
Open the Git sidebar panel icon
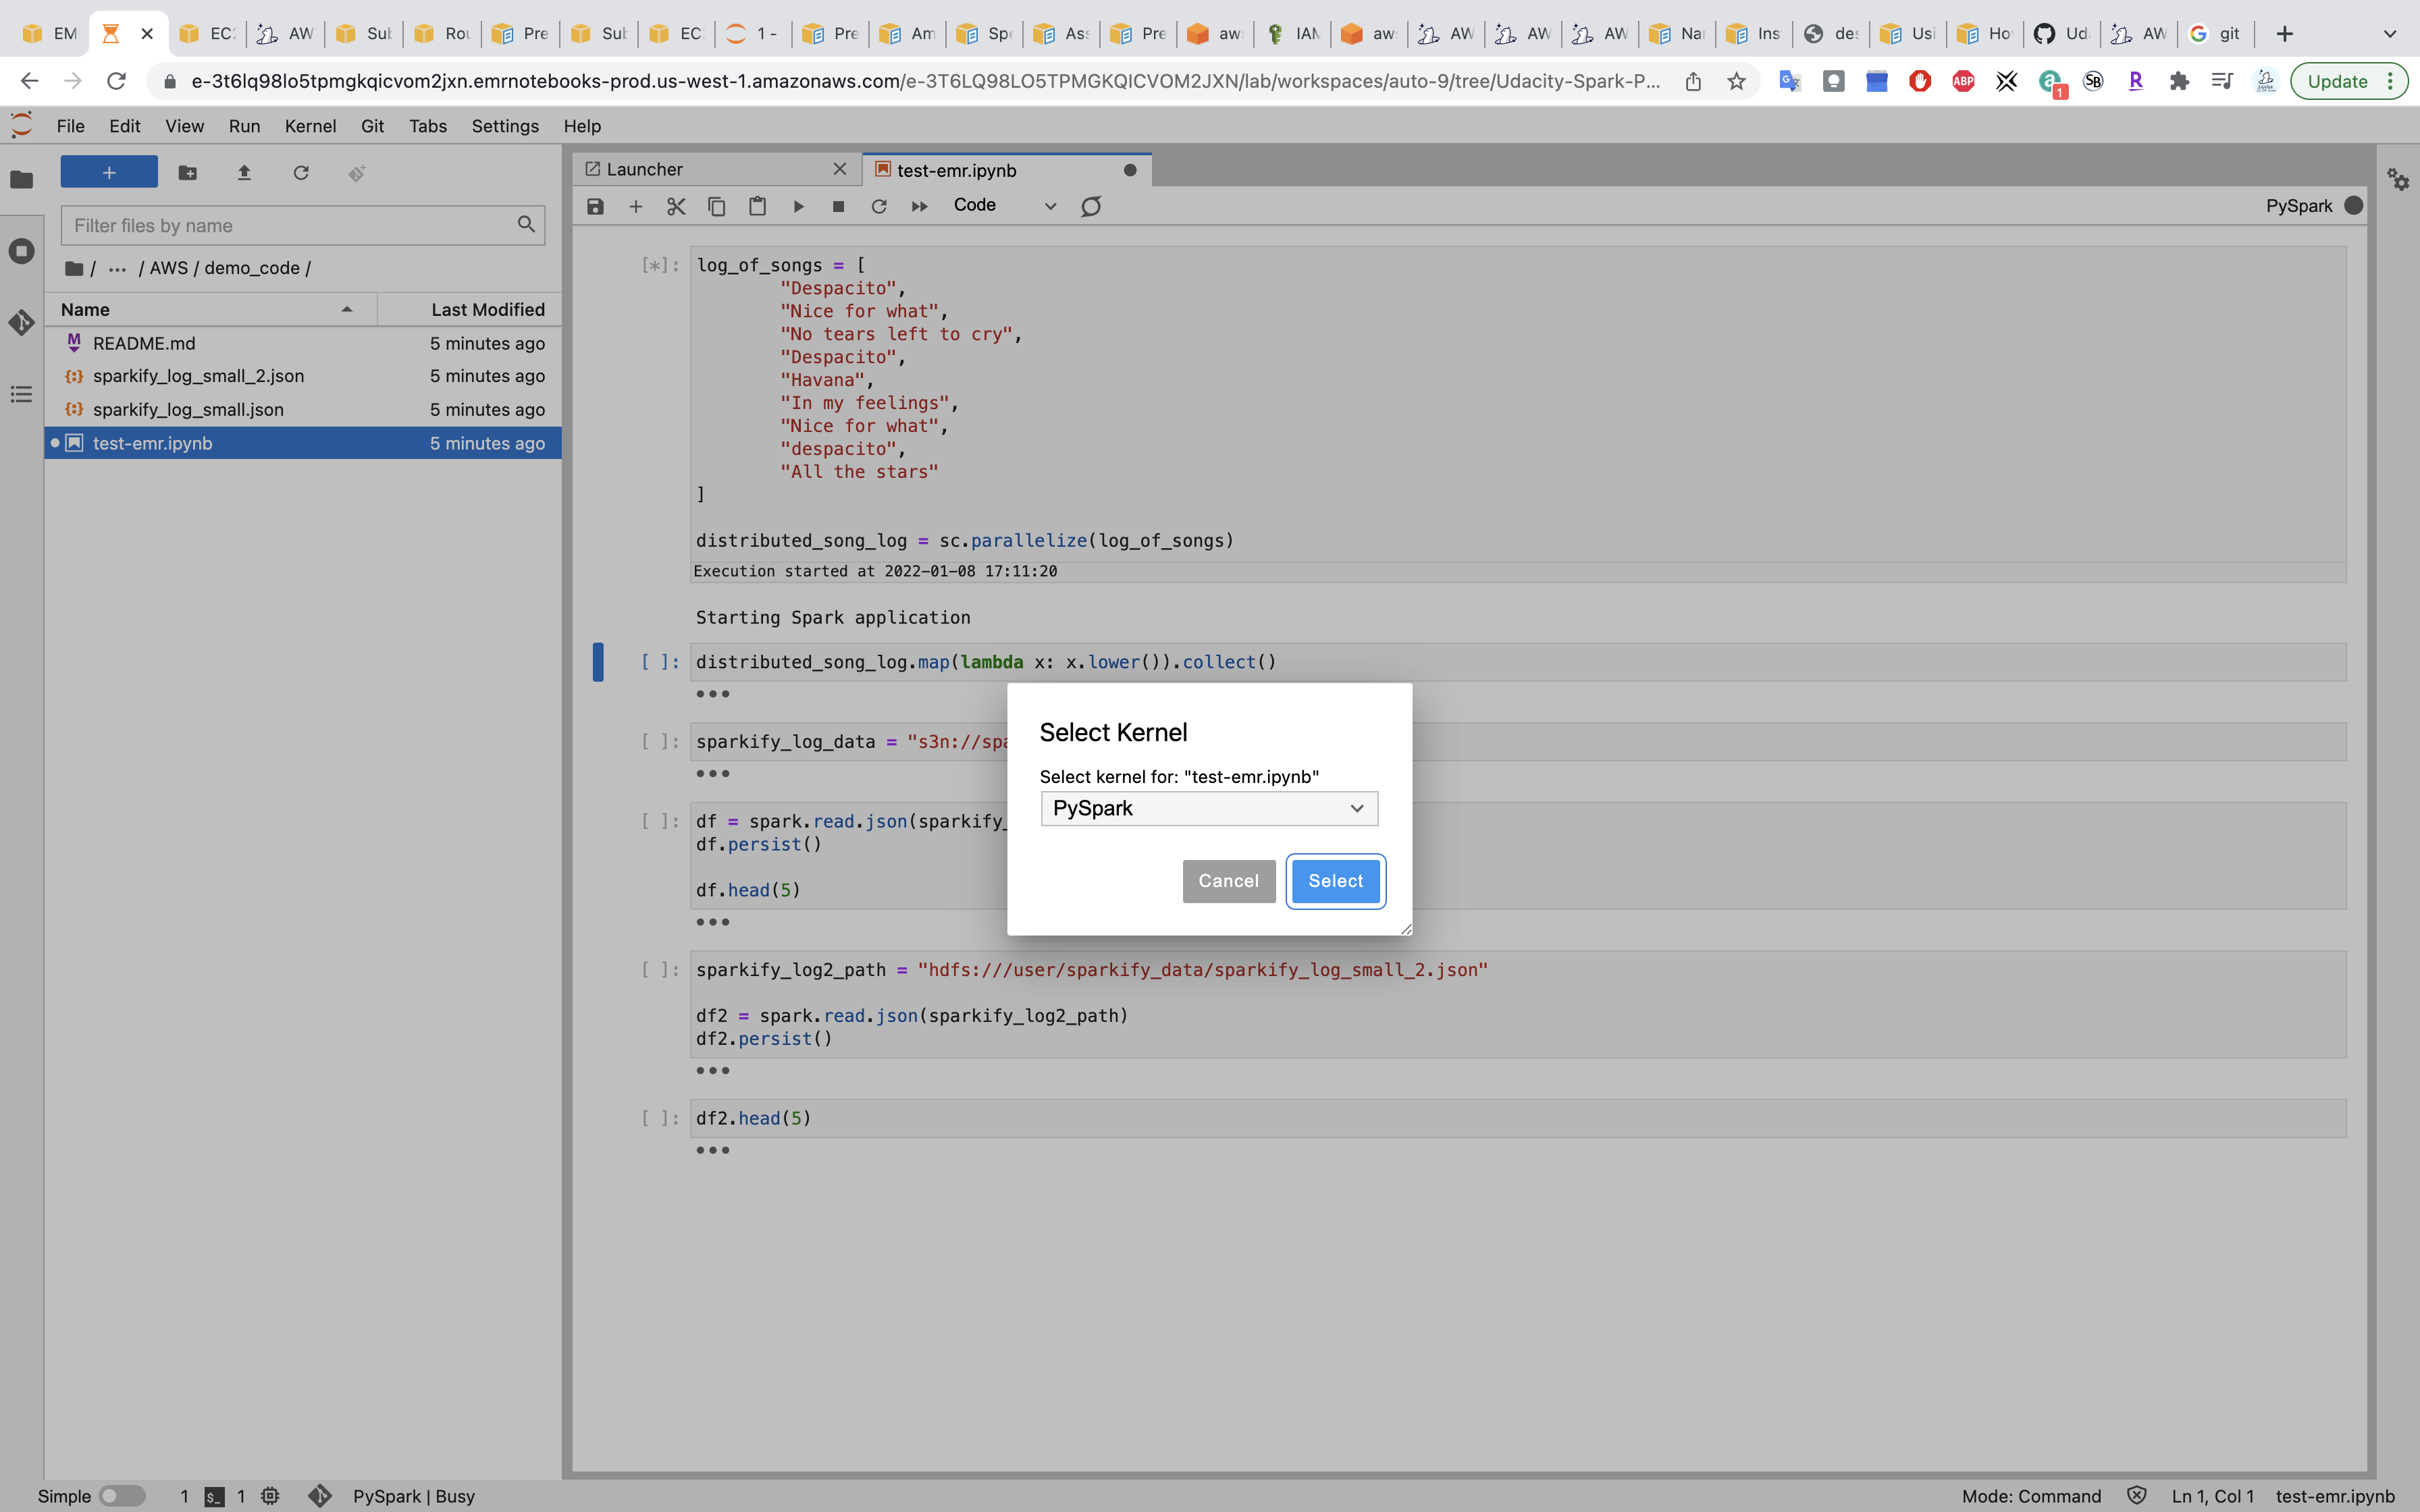(x=21, y=322)
